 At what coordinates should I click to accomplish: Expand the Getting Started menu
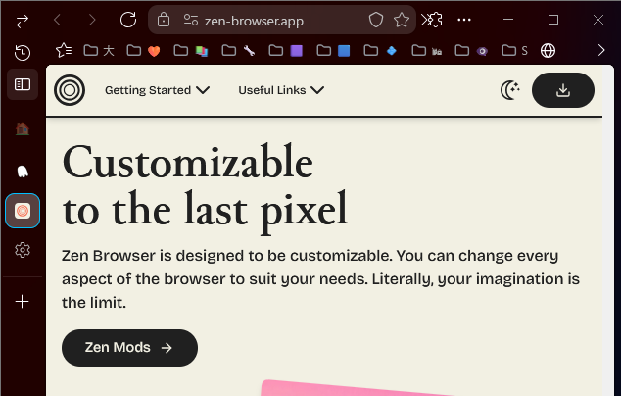click(158, 90)
